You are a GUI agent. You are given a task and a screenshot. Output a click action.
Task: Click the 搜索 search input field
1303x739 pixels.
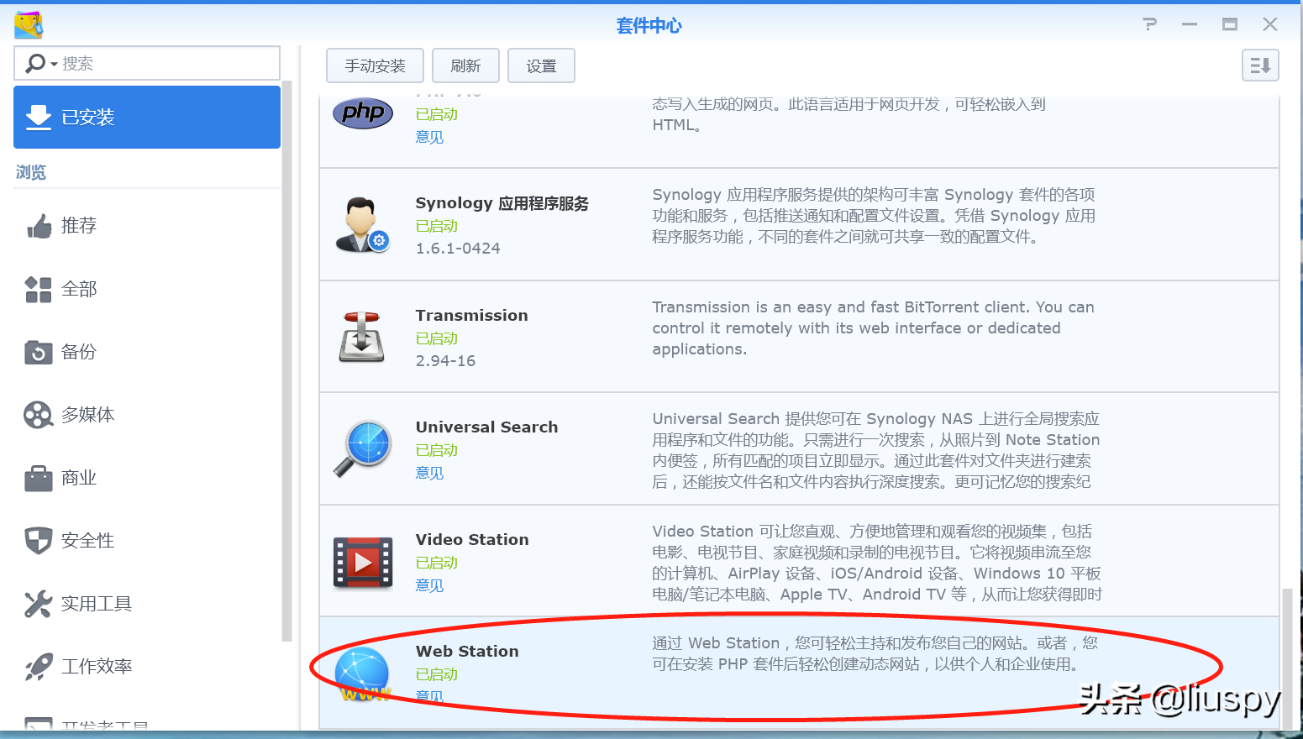point(168,64)
